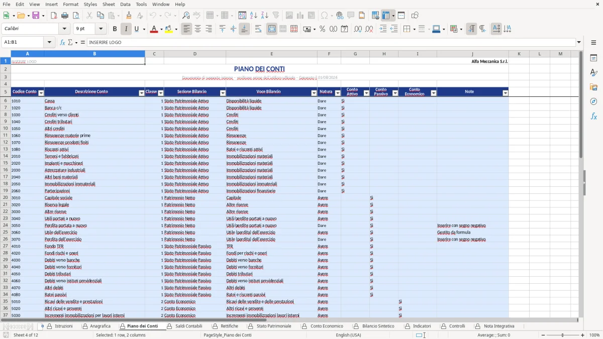Export directly as PDF icon
Screen dimensions: 603x339
coord(54,16)
